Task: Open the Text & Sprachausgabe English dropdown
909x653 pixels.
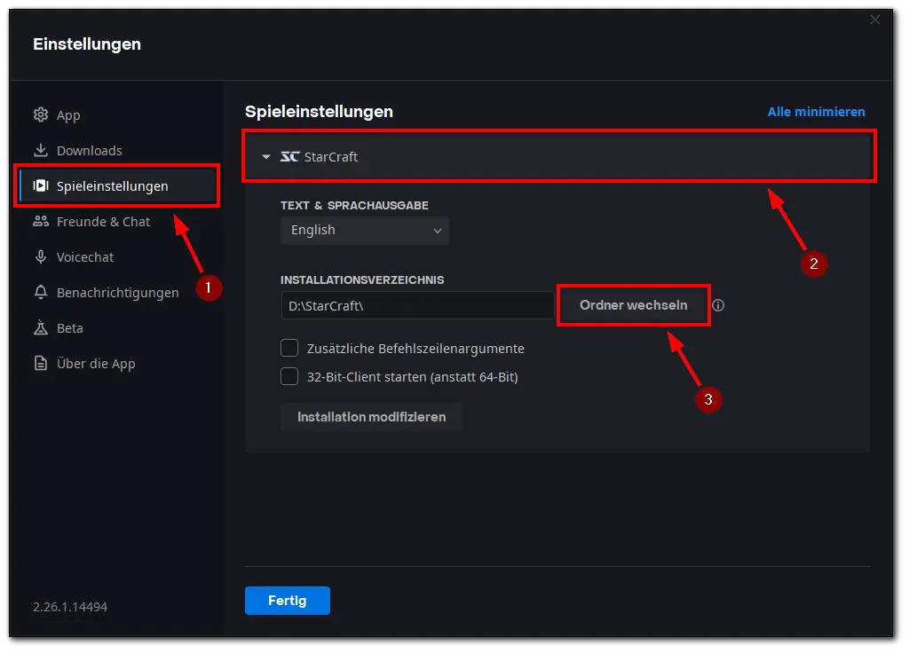Action: pos(365,230)
